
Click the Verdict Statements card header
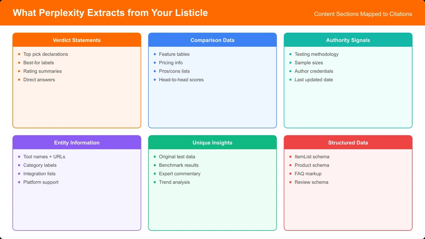point(77,40)
